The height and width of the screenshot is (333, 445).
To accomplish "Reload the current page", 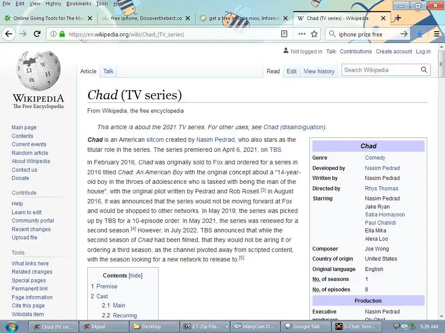I will 37,34.
